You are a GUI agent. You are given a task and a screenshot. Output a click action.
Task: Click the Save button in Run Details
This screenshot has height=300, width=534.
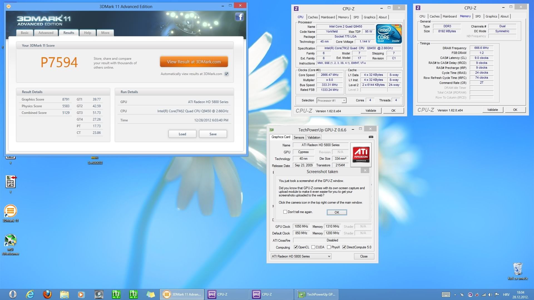tap(213, 134)
